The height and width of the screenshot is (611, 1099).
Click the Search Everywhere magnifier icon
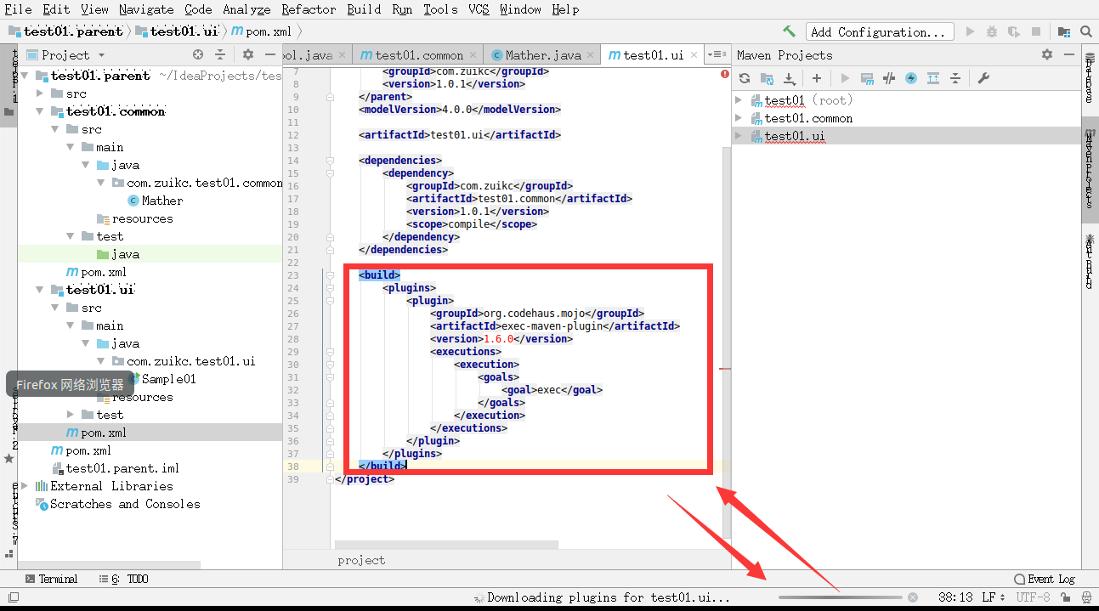point(1086,31)
